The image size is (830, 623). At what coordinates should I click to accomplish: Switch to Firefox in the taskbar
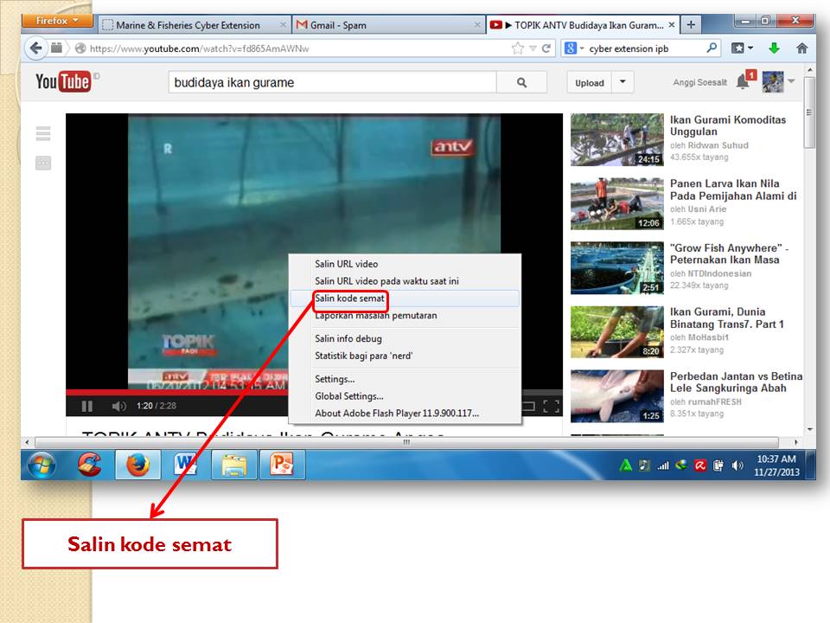pyautogui.click(x=137, y=465)
